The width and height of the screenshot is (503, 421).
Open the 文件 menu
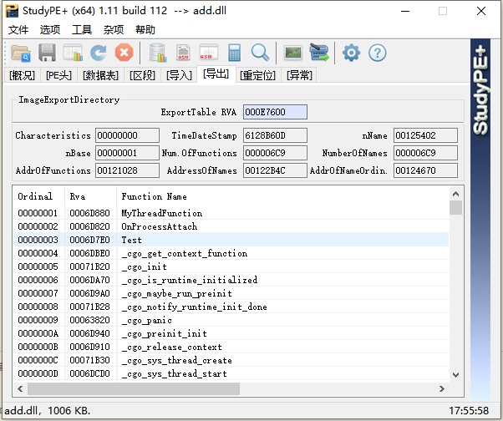18,30
